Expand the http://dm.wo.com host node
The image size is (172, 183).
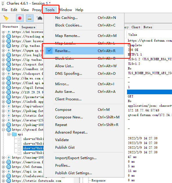click(3, 78)
